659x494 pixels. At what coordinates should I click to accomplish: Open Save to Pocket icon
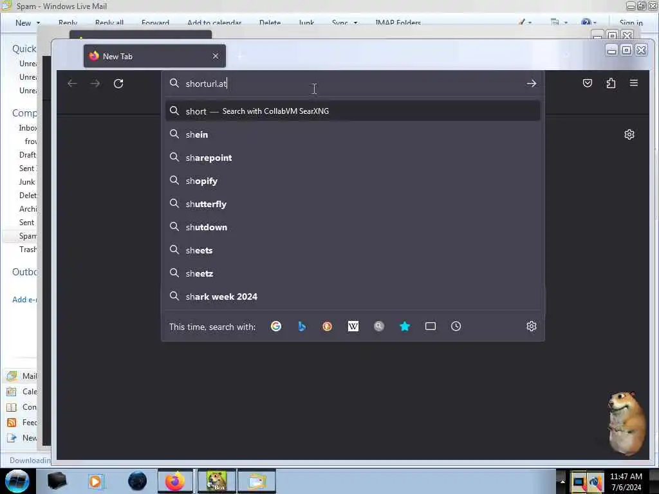588,83
